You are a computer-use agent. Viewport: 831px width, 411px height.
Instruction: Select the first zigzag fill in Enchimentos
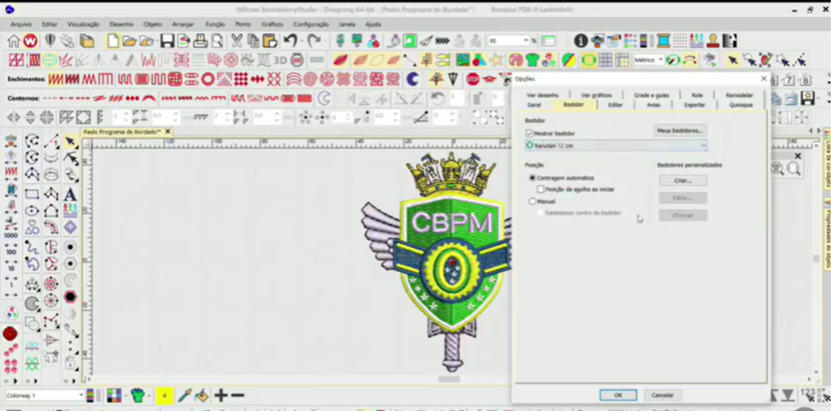pyautogui.click(x=55, y=79)
